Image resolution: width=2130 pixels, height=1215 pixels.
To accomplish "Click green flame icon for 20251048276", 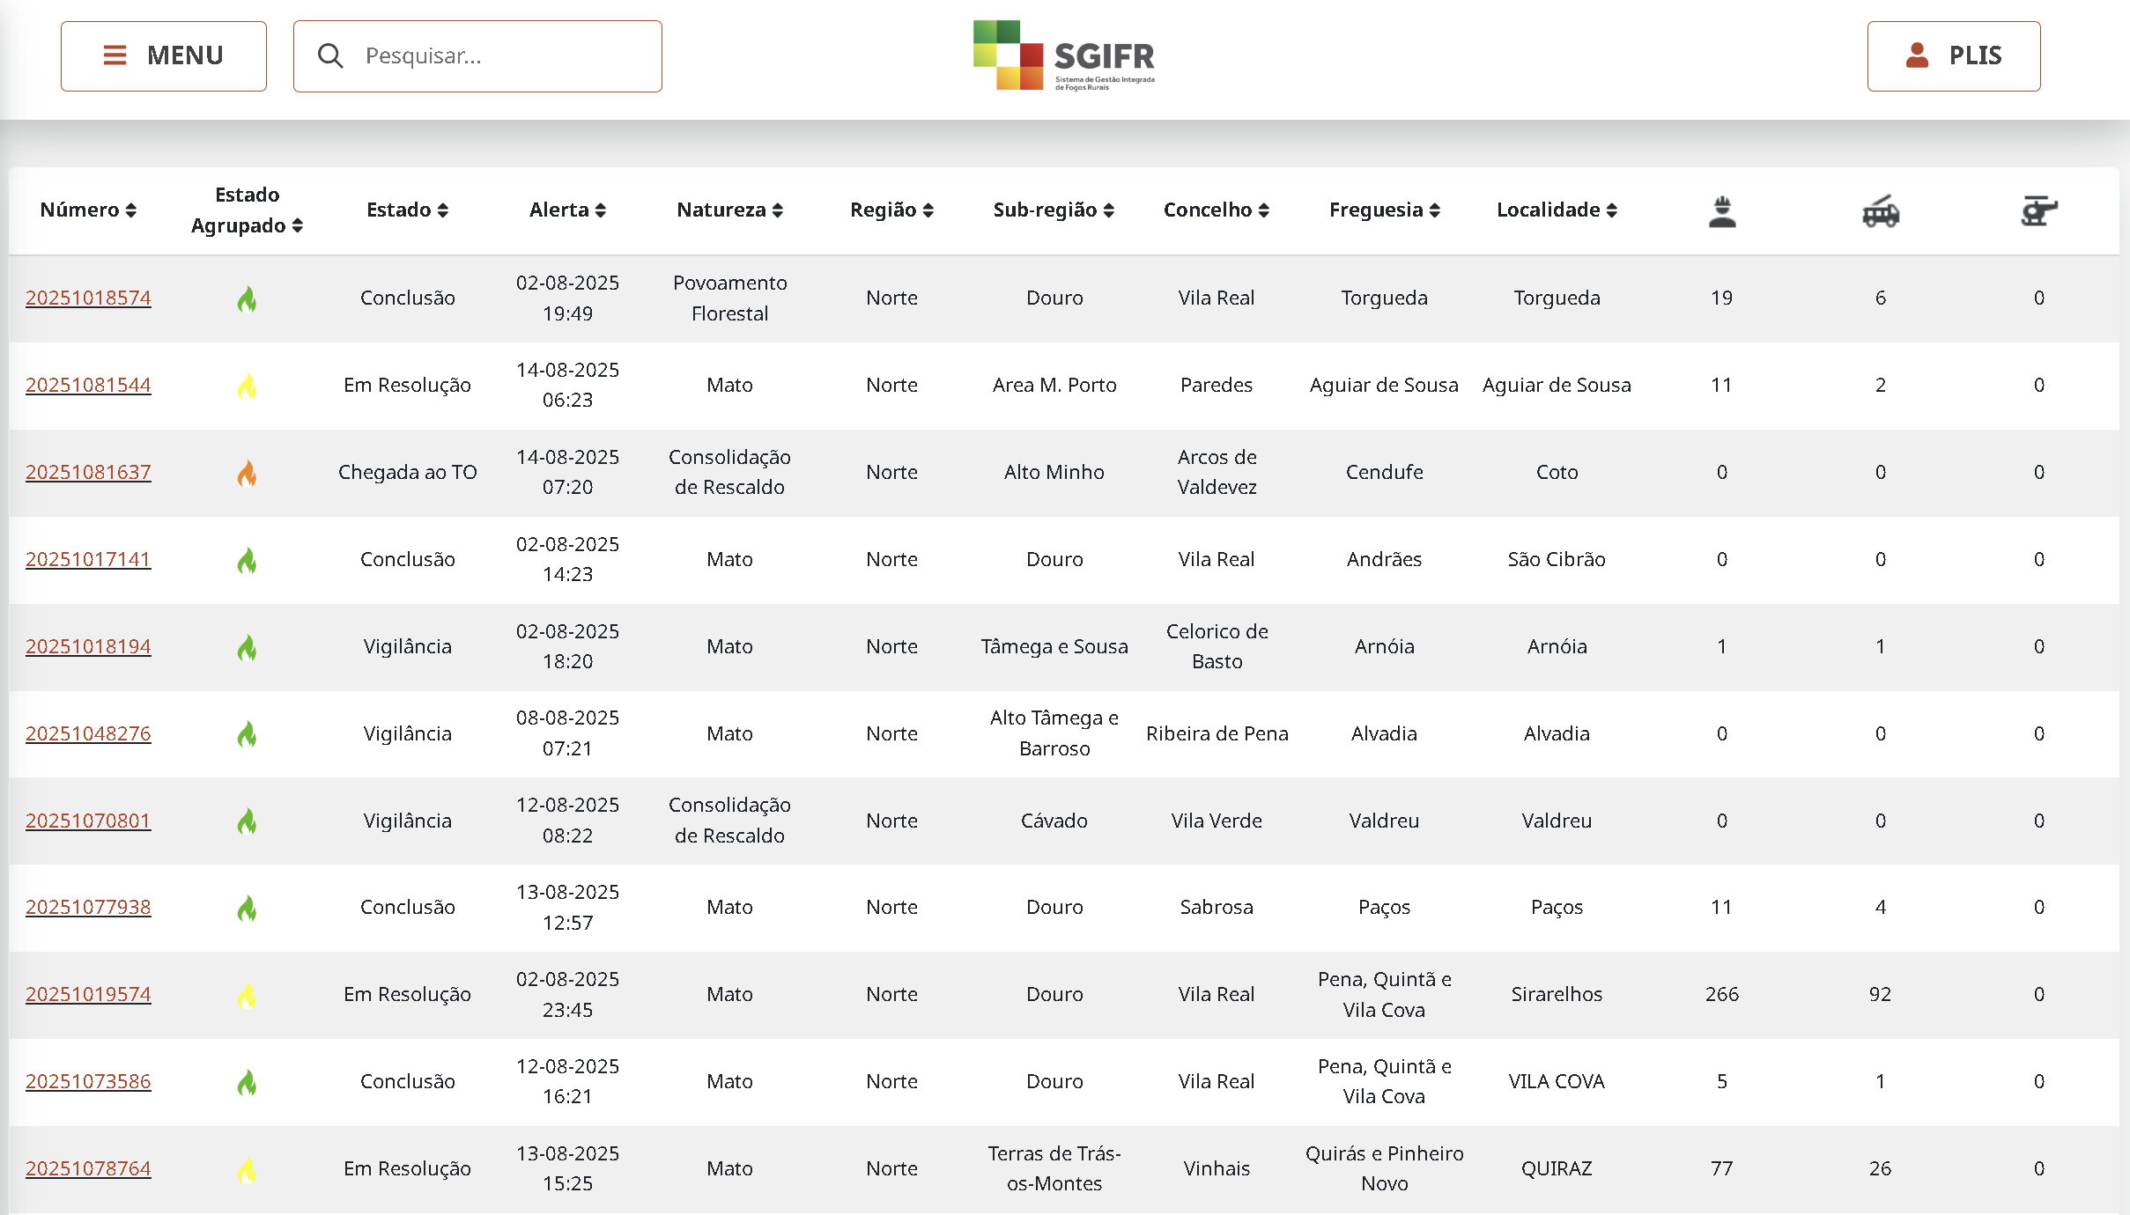I will 247,734.
